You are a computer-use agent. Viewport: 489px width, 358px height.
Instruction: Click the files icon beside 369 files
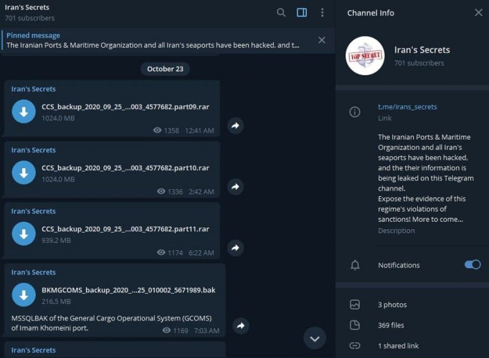[x=355, y=325]
